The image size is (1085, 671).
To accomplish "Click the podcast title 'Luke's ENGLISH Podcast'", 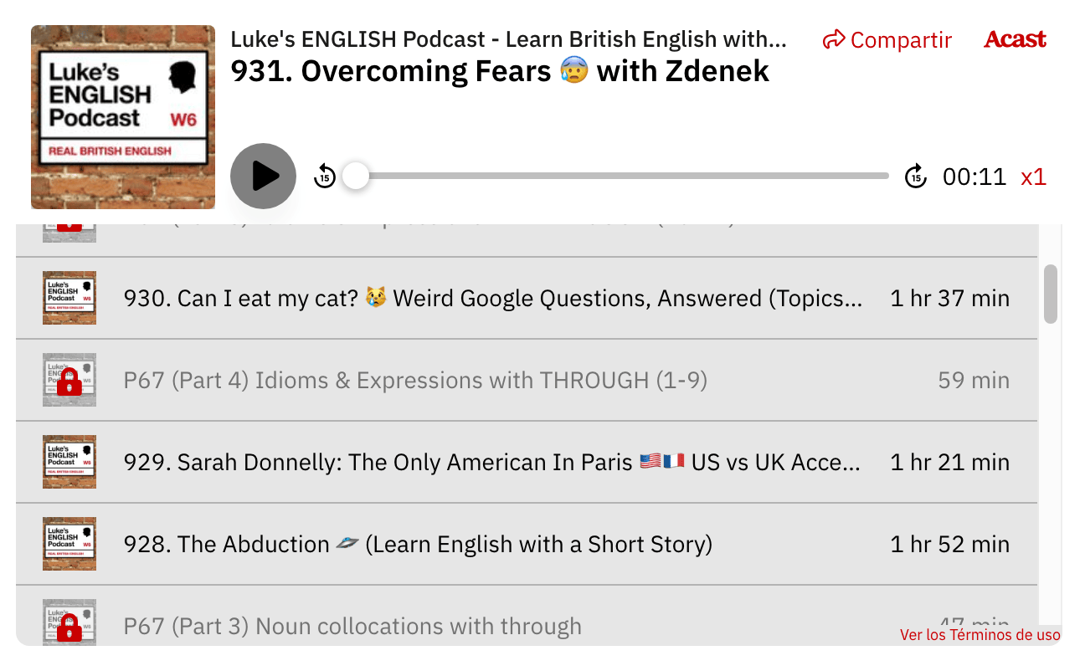I will [509, 38].
